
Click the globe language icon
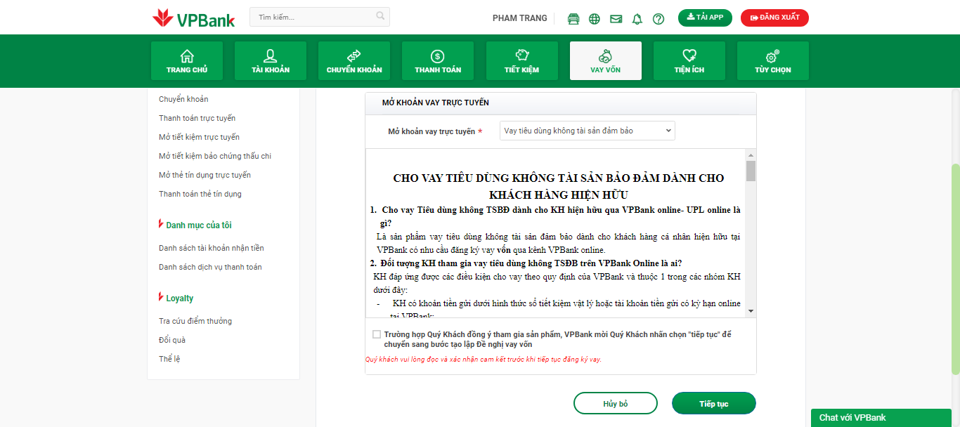pyautogui.click(x=595, y=19)
